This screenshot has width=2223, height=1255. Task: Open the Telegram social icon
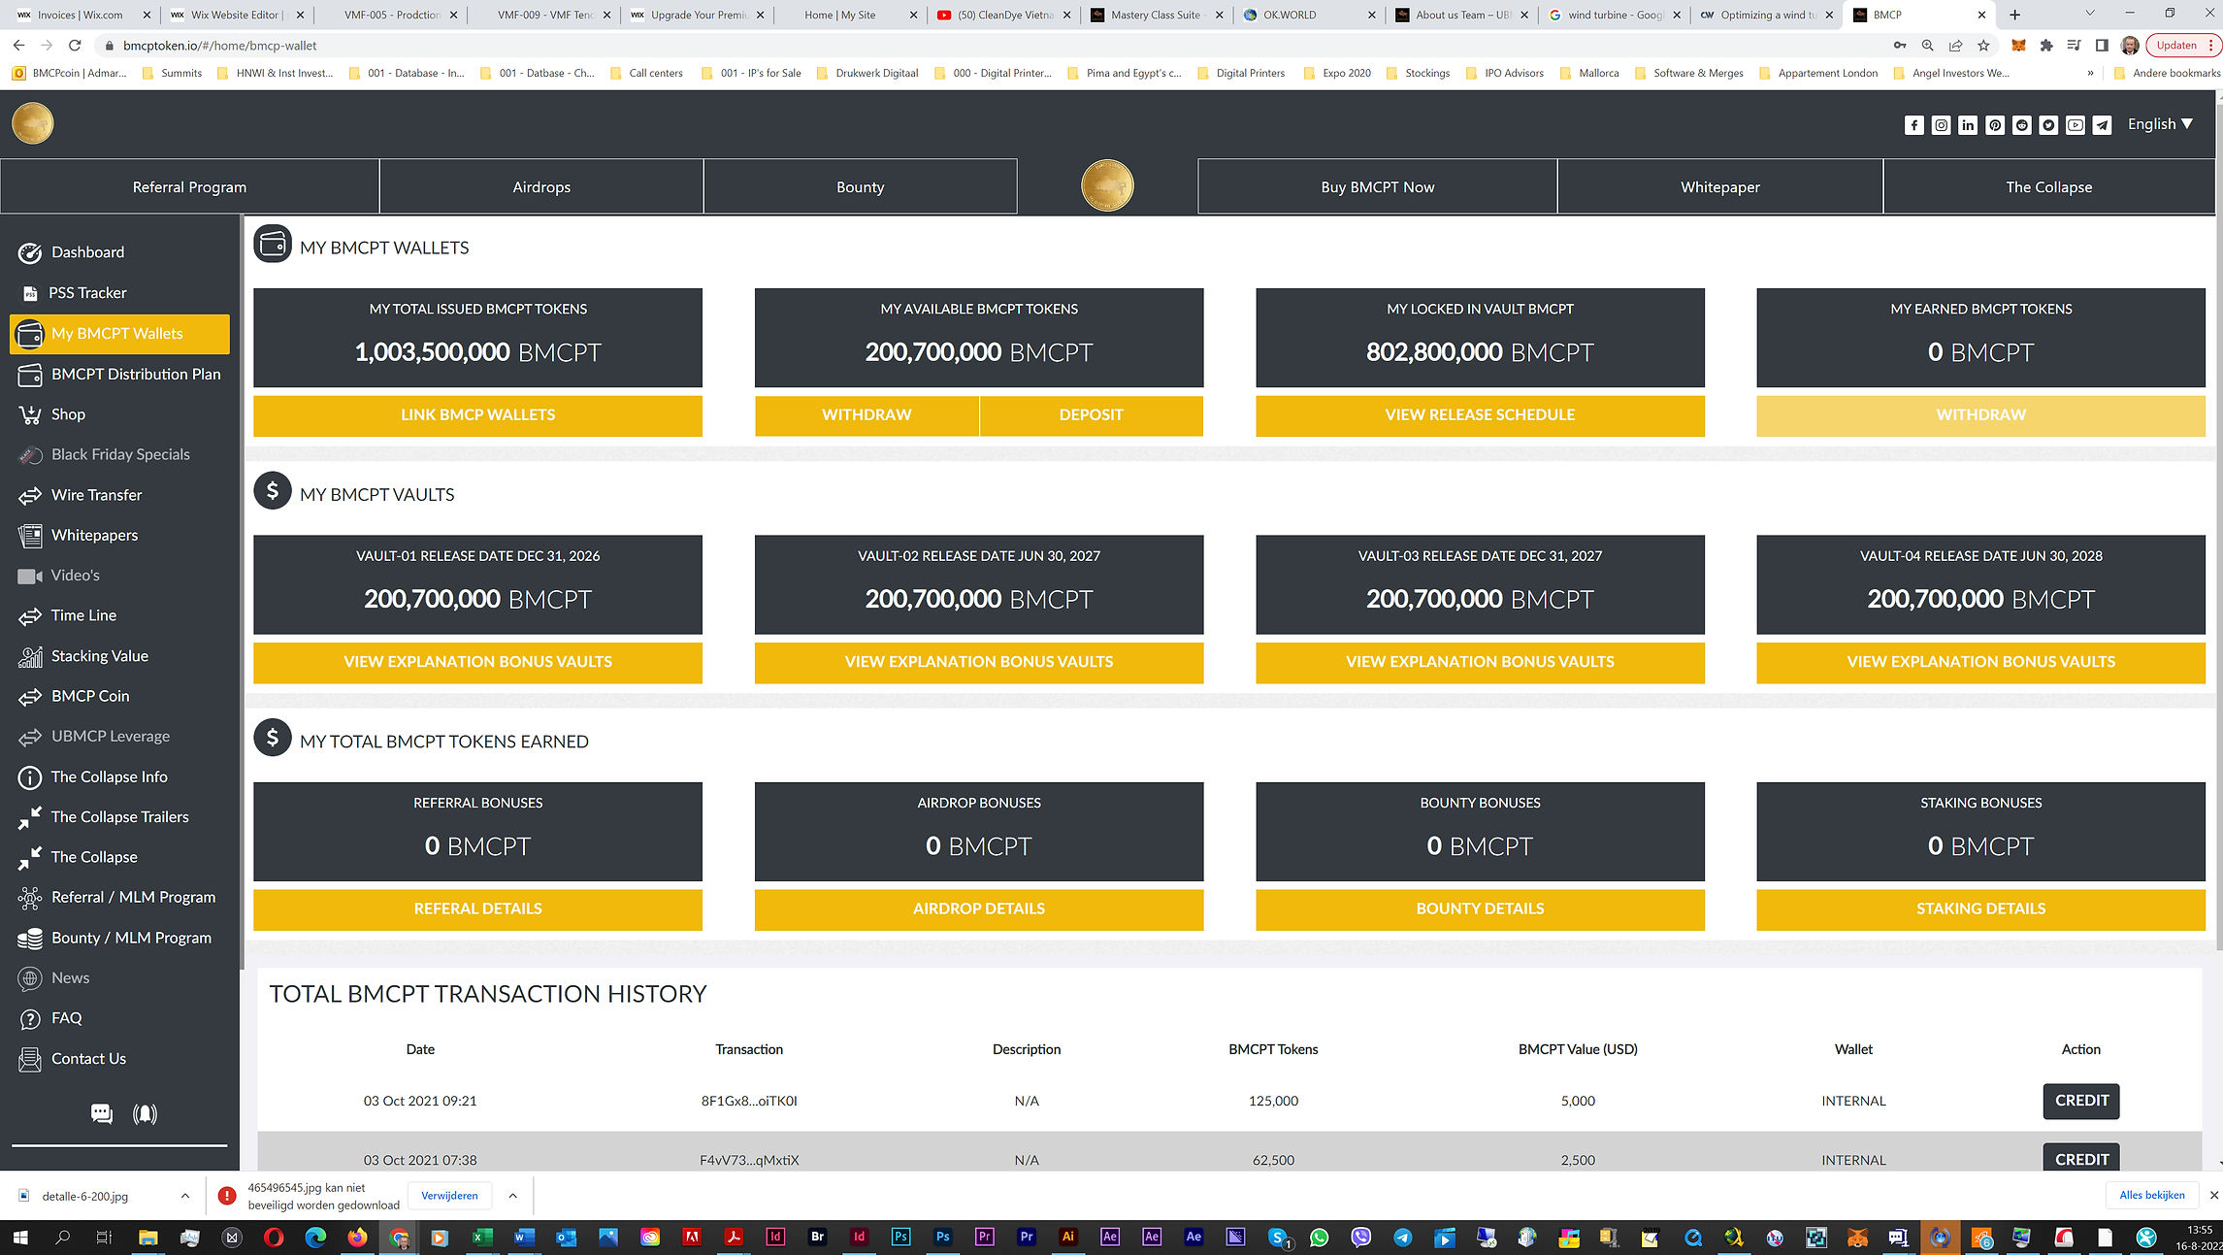click(x=2102, y=125)
